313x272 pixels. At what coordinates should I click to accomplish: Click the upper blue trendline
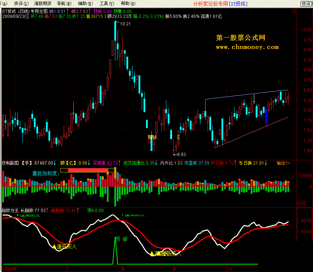(x=246, y=95)
